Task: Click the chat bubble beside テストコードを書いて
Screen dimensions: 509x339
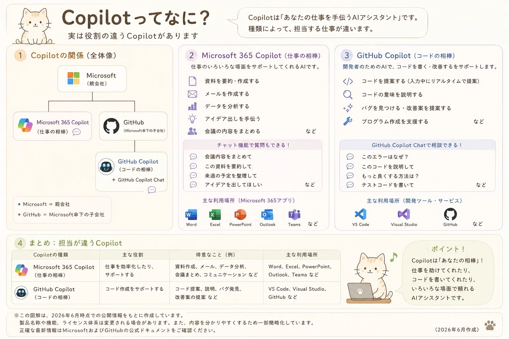Action: coord(350,185)
